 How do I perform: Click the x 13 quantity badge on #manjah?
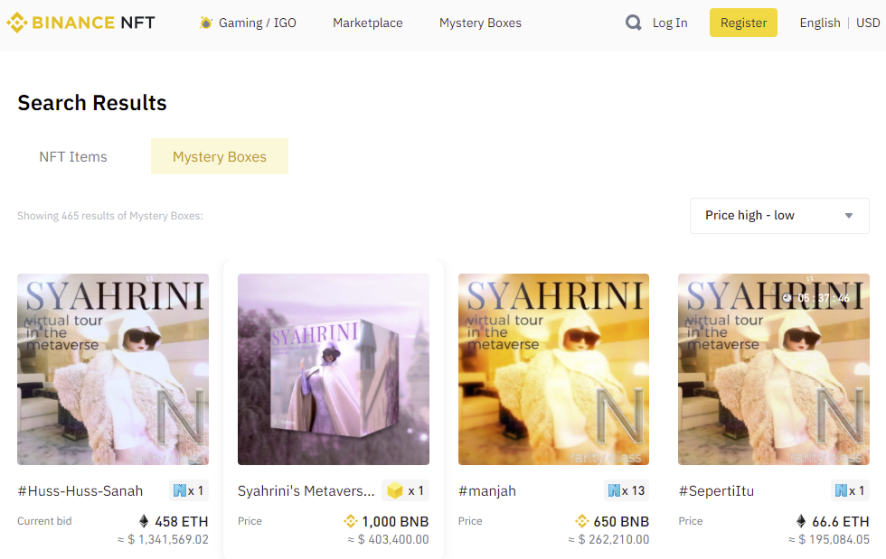tap(626, 490)
